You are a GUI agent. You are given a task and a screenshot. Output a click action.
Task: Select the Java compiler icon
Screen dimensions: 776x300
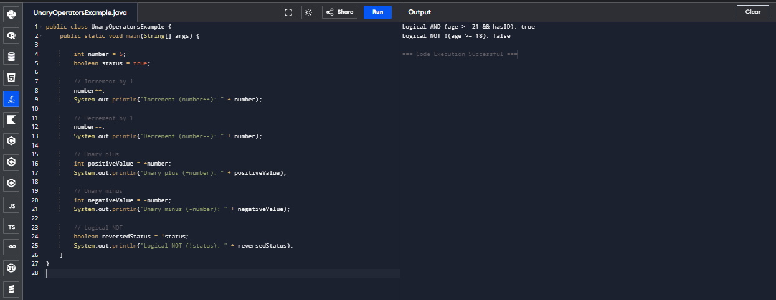tap(11, 99)
